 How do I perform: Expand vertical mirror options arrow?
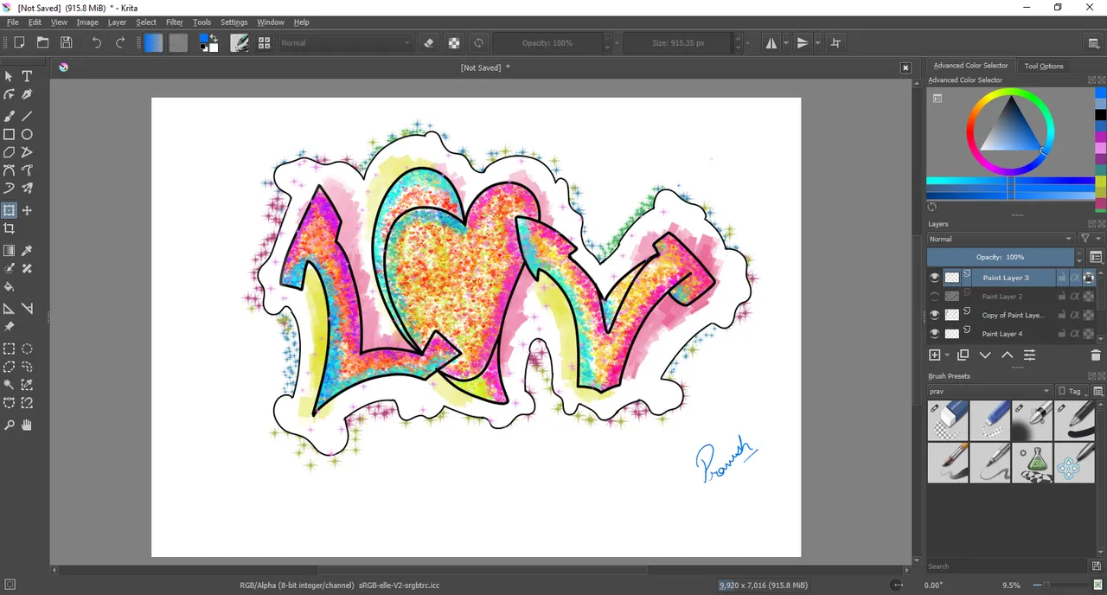pos(817,42)
